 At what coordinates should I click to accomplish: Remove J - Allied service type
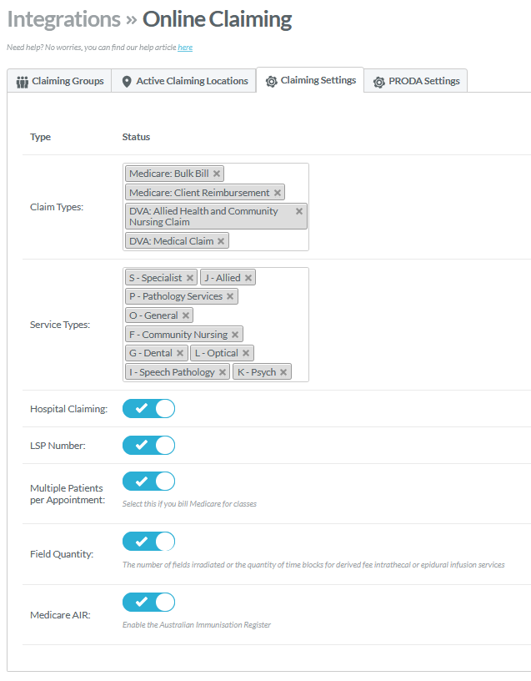(248, 278)
